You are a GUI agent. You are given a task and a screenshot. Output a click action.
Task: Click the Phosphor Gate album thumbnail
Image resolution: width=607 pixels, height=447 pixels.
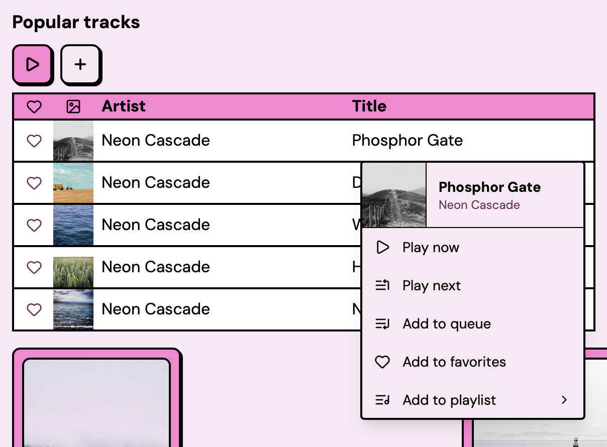pyautogui.click(x=394, y=195)
